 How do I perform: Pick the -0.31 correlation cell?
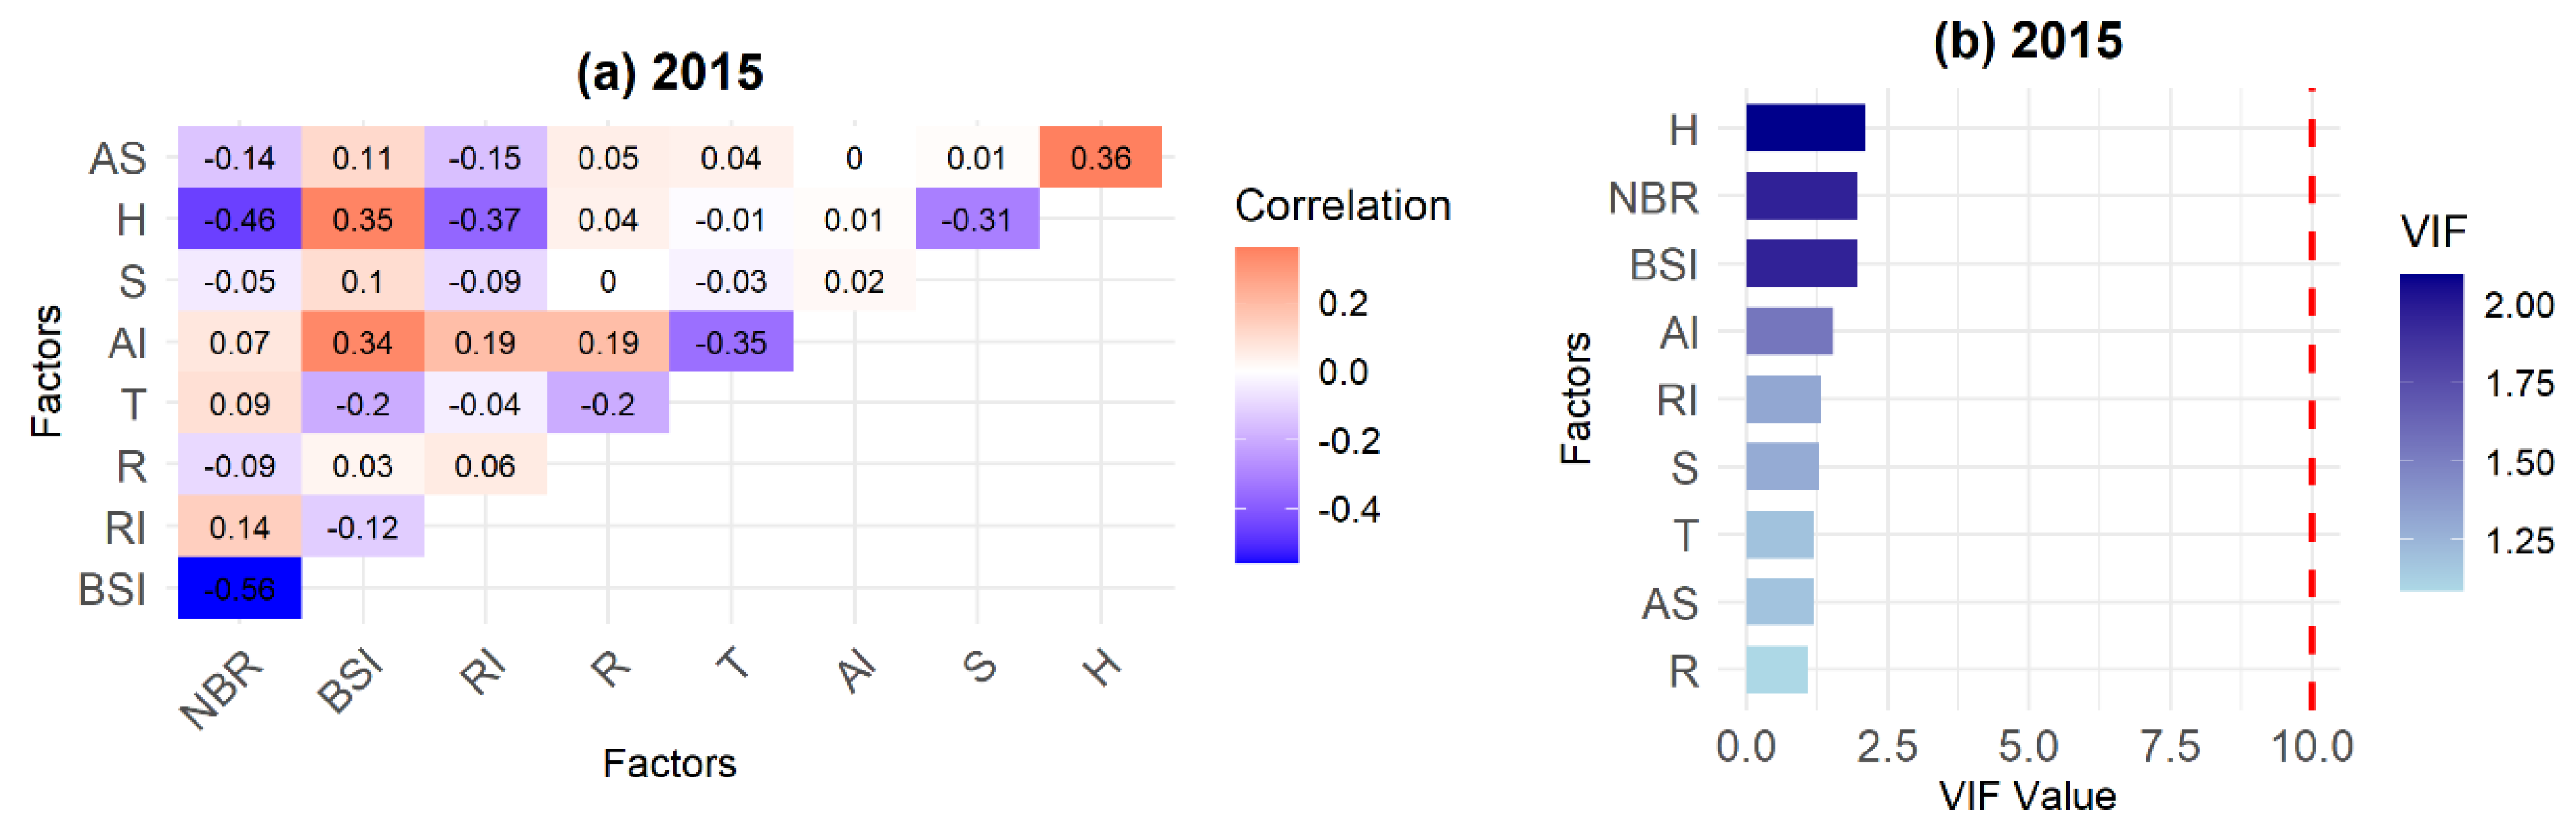[977, 219]
